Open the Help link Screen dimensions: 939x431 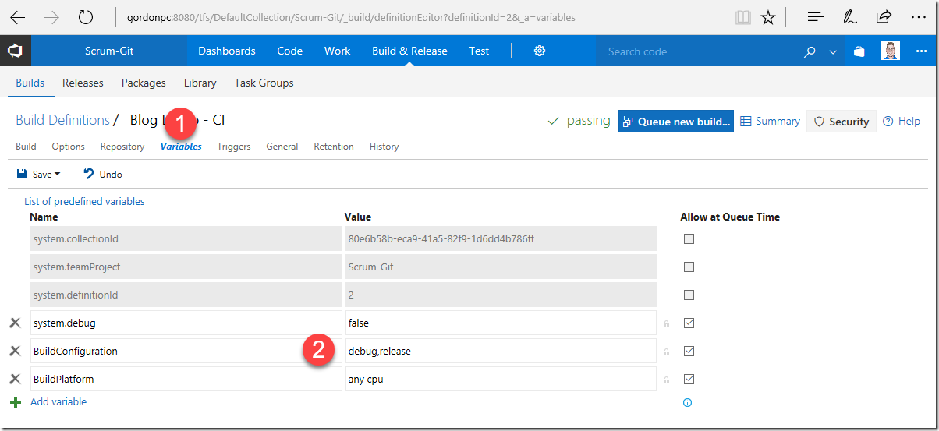902,121
